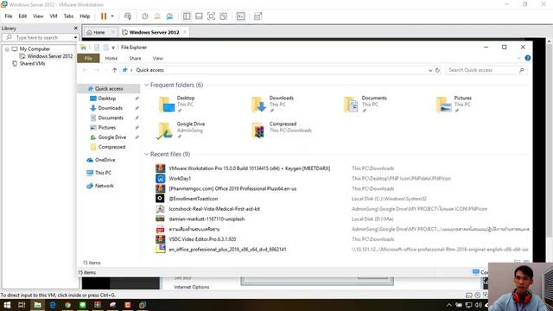Revert the VM to its snapshot

click(157, 16)
